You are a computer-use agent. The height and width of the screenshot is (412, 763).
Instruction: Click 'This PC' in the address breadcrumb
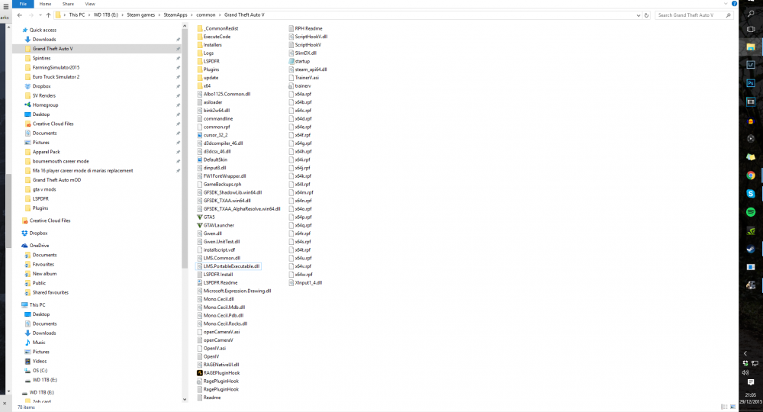pos(77,15)
